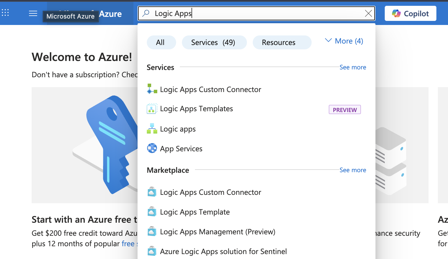Viewport: 448px width, 259px height.
Task: Click the search magnifier icon
Action: point(145,13)
